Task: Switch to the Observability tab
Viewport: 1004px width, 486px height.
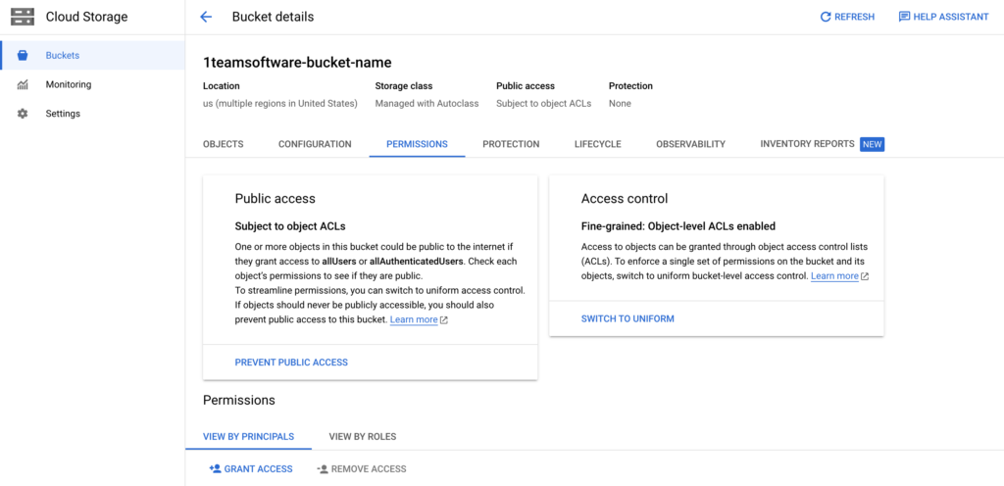Action: click(x=690, y=144)
